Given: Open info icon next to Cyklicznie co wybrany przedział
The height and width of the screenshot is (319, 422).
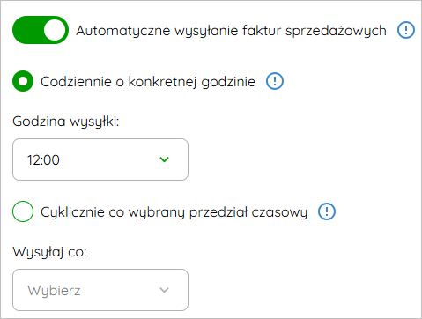Looking at the screenshot, I should point(327,211).
